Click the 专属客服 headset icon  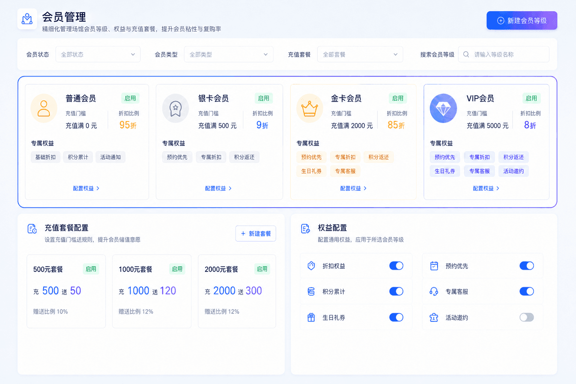coord(434,291)
